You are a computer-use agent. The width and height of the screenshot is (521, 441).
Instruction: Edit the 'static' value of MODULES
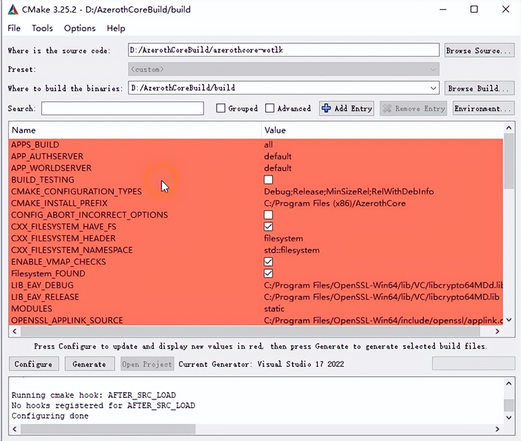[x=274, y=308]
